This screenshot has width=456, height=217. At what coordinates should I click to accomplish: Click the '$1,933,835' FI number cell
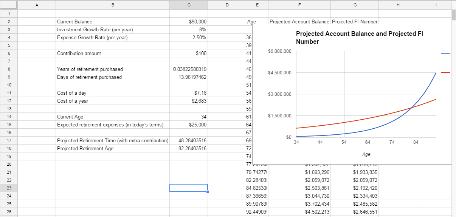point(355,172)
